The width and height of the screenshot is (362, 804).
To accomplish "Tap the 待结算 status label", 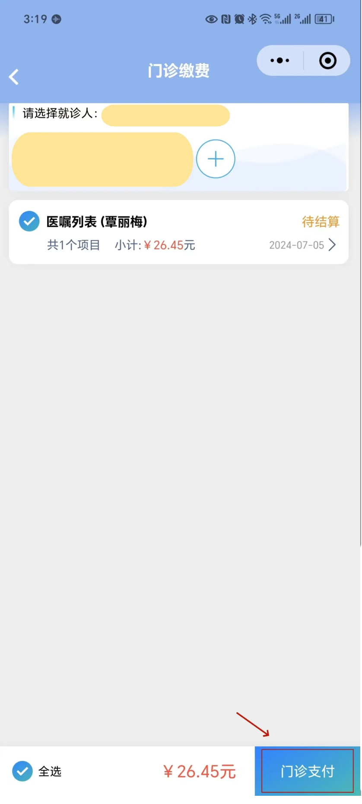I will [321, 222].
